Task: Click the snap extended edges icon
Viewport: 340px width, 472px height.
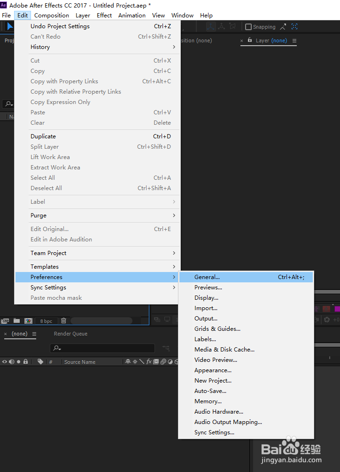Action: coord(283,27)
